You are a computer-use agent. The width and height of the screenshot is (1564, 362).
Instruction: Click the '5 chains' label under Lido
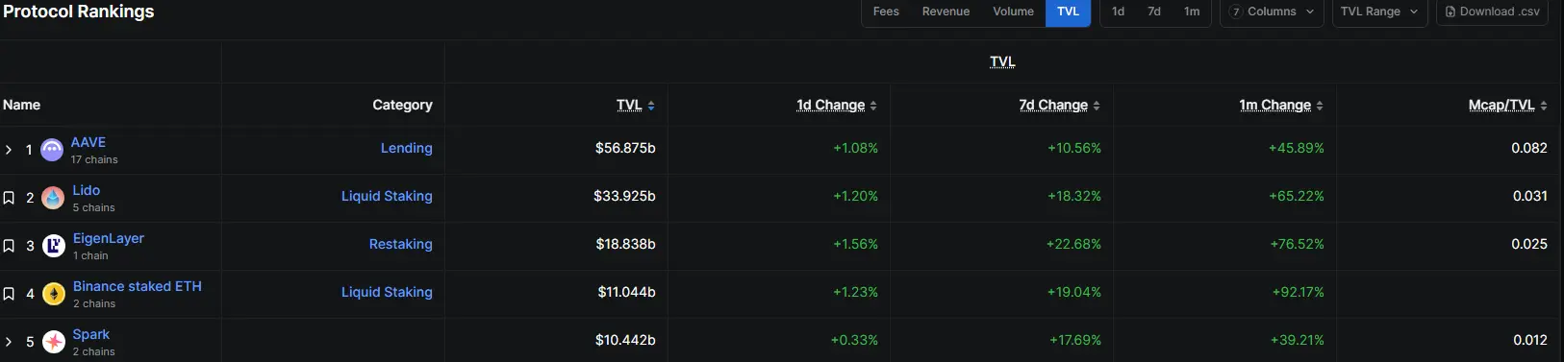94,207
